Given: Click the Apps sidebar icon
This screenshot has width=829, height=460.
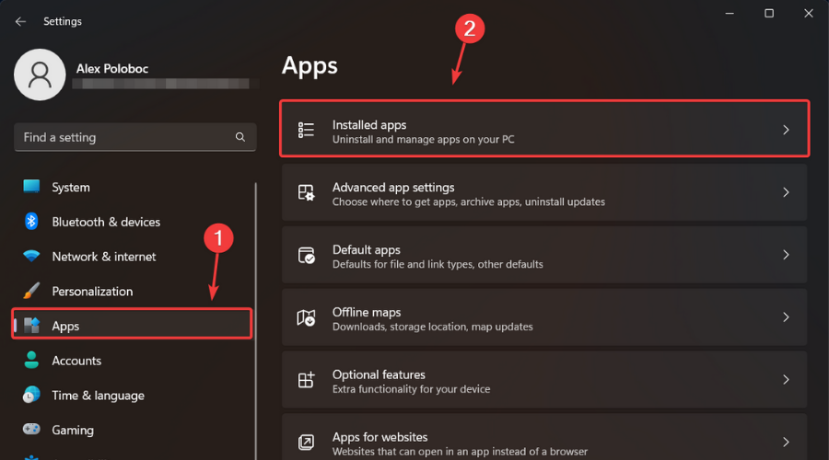Looking at the screenshot, I should click(31, 326).
